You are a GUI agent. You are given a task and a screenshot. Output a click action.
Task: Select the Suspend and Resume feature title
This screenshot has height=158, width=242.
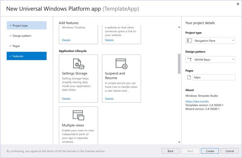point(115,76)
